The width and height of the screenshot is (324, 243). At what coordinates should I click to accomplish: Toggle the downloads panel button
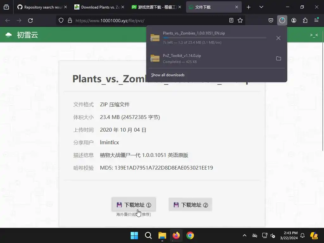[282, 20]
